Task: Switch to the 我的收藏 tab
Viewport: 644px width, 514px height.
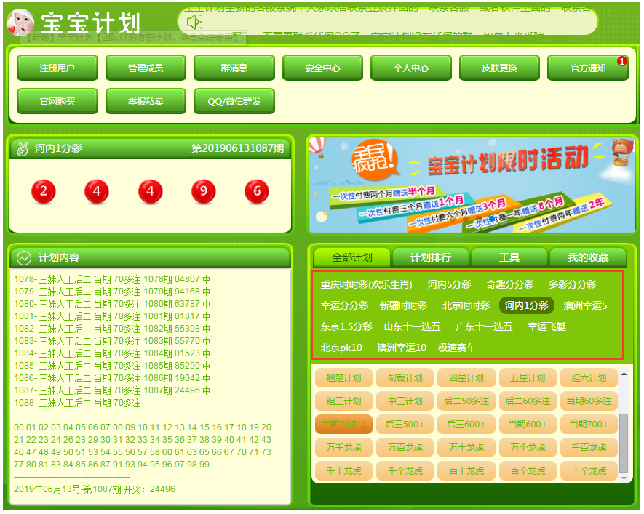Action: [x=587, y=257]
